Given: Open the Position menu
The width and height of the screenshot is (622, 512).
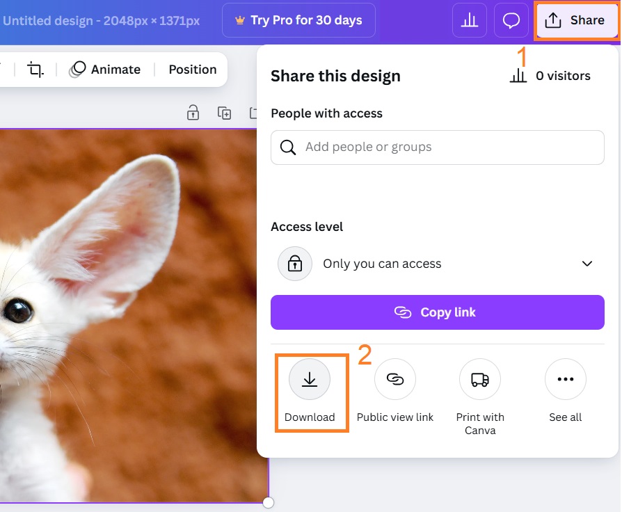Looking at the screenshot, I should click(x=192, y=69).
